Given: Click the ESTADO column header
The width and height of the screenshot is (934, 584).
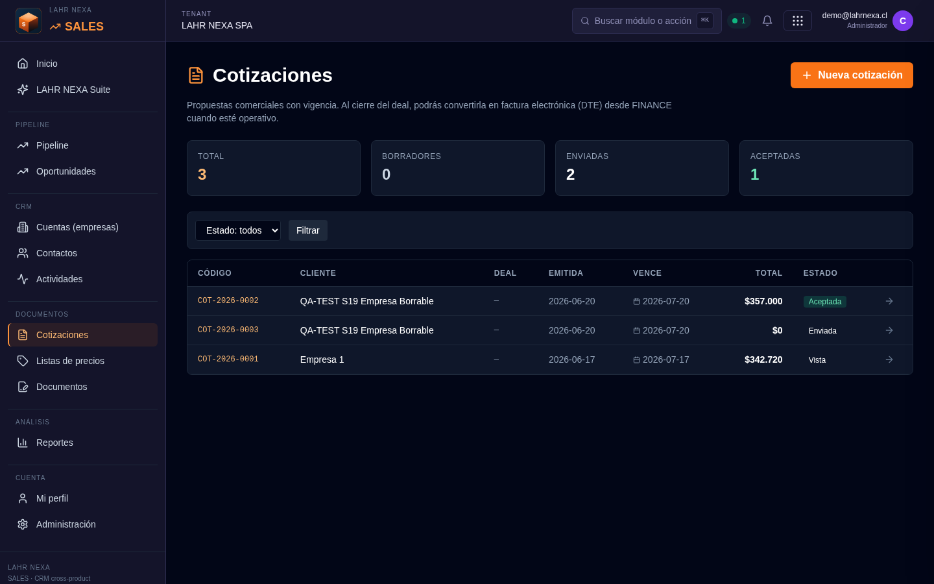Looking at the screenshot, I should click(820, 273).
